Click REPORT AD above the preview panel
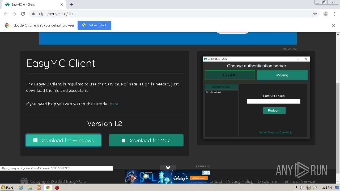 (x=289, y=49)
